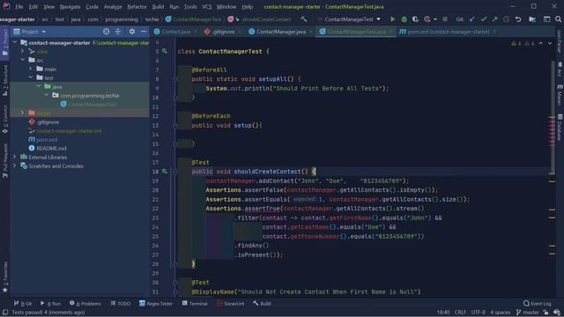The width and height of the screenshot is (564, 317).
Task: Open Search Everywhere magnifier icon
Action: coord(558,19)
